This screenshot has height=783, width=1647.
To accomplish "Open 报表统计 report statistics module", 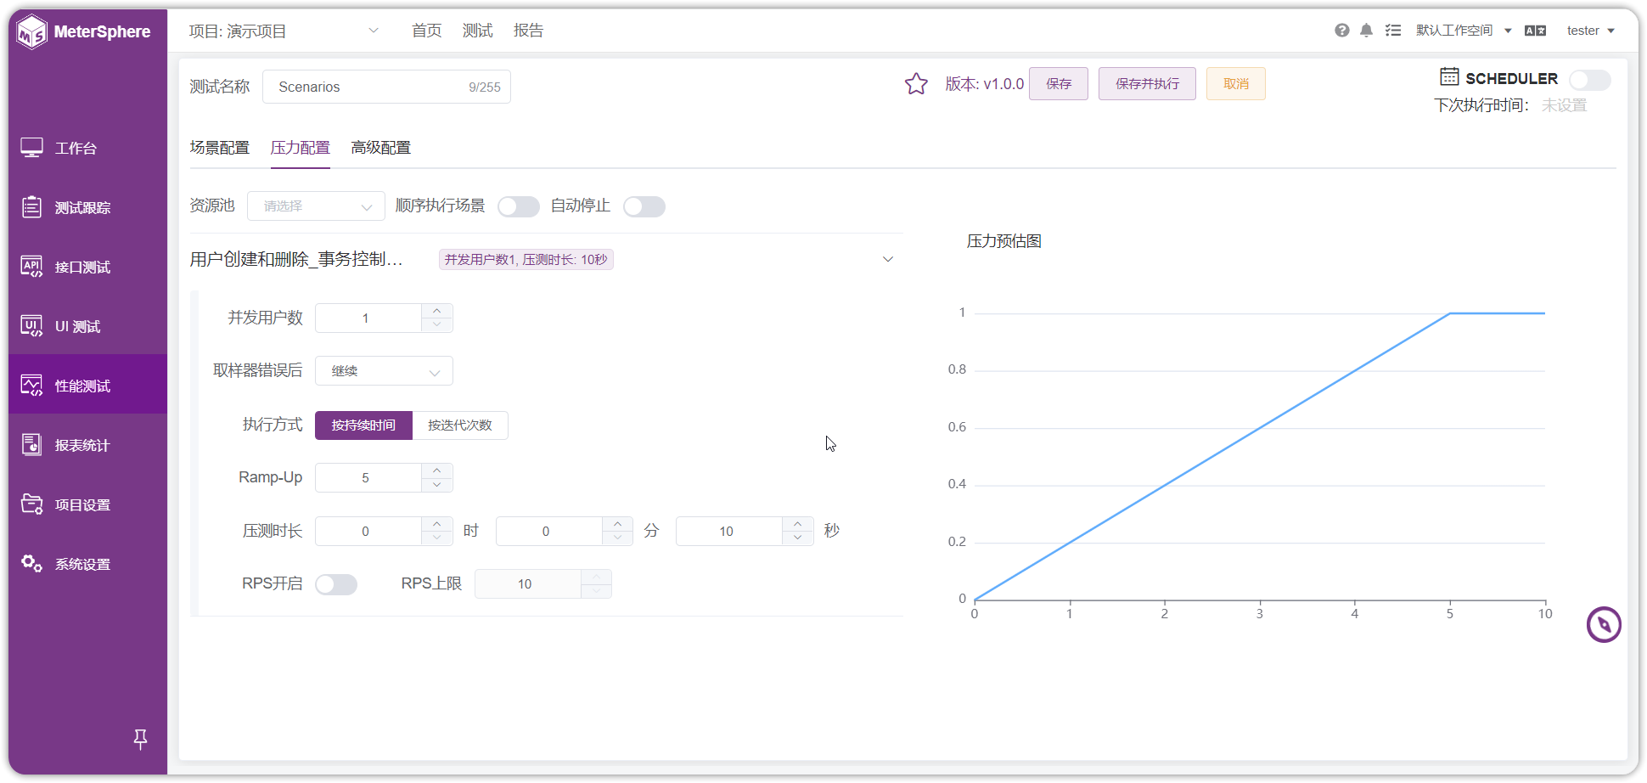I will [88, 445].
